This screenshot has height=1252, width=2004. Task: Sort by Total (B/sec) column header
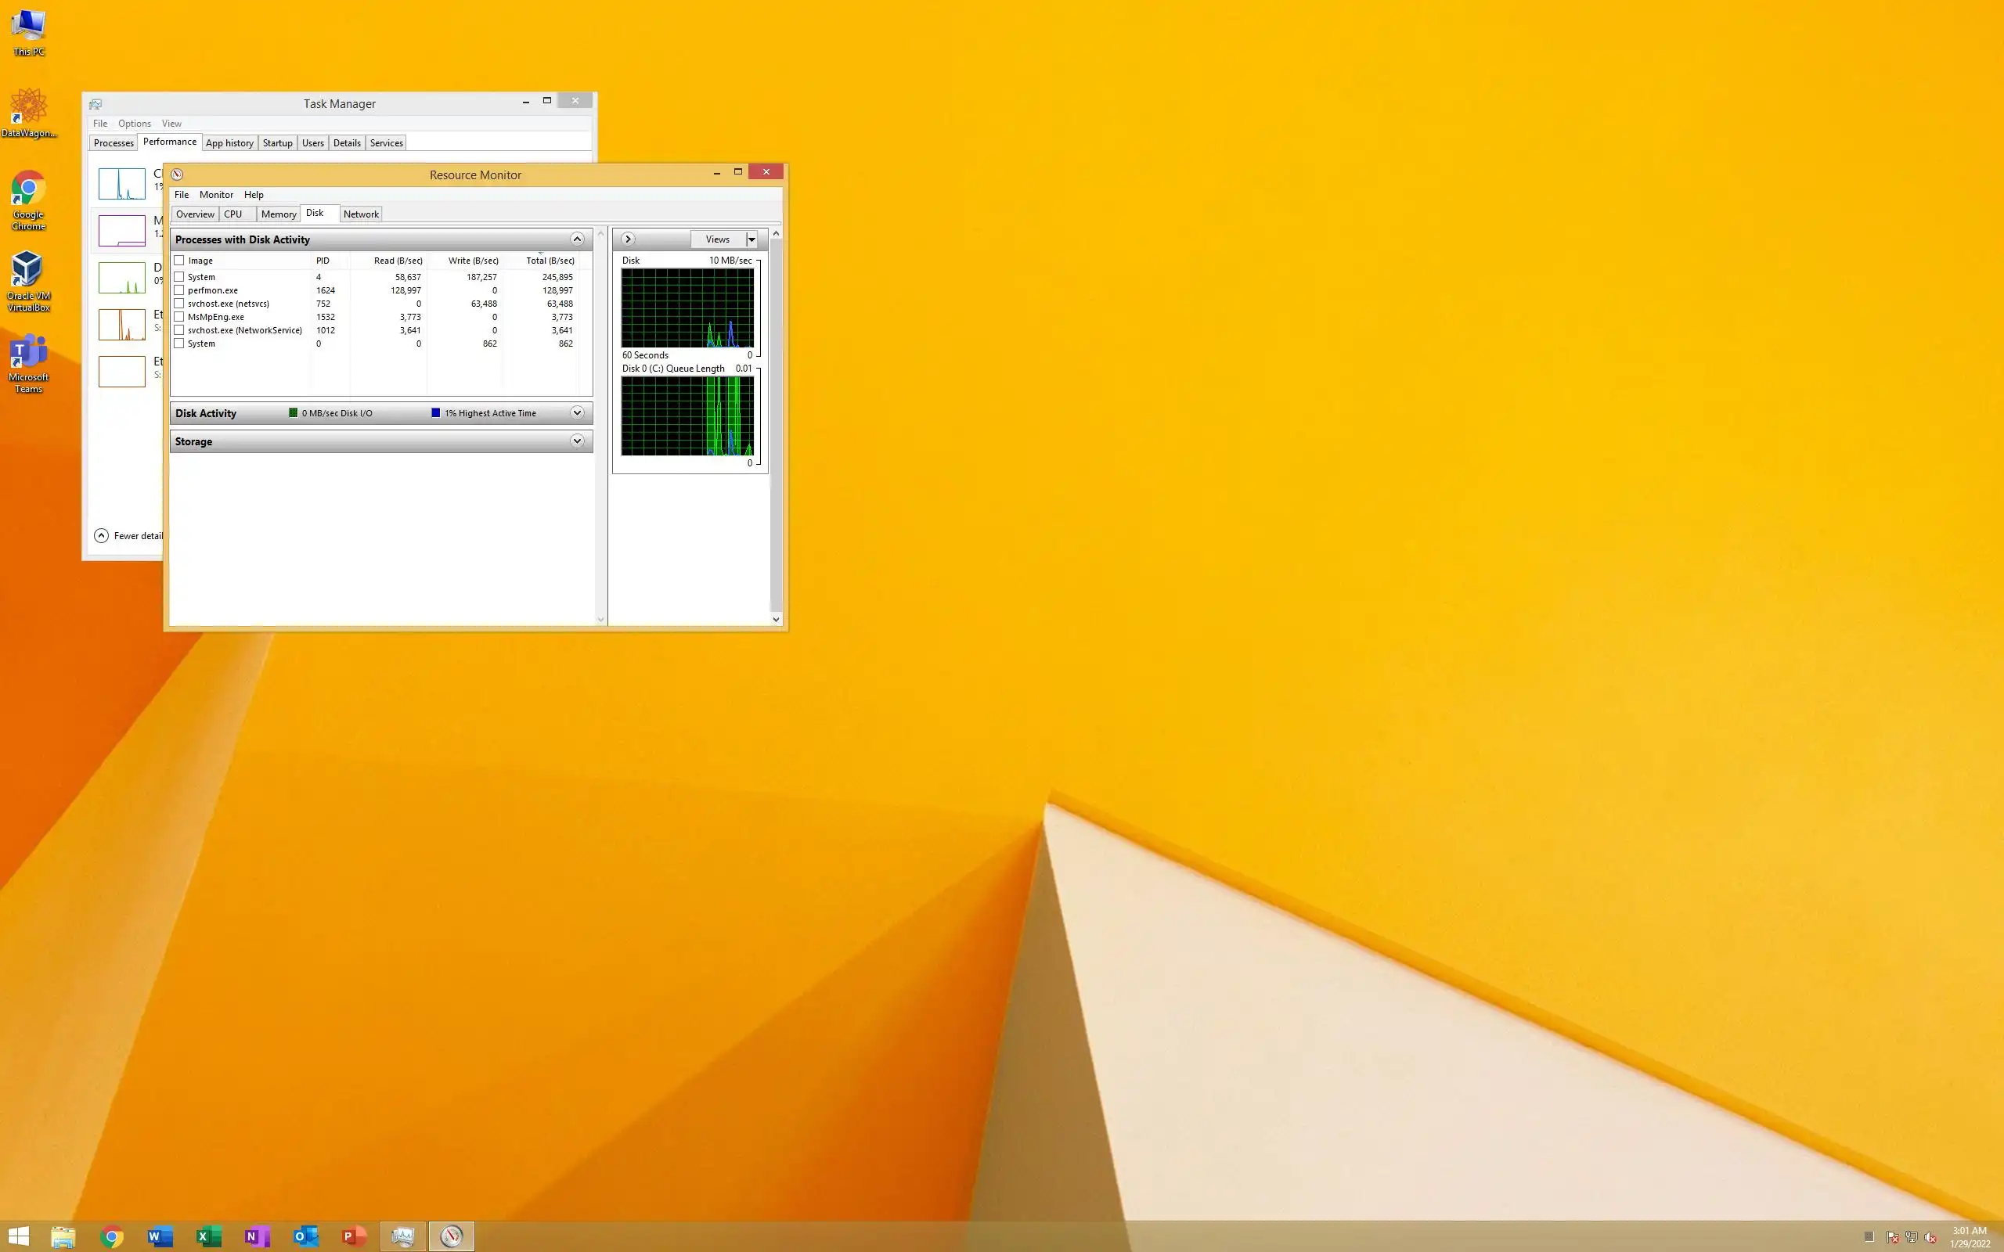(549, 261)
